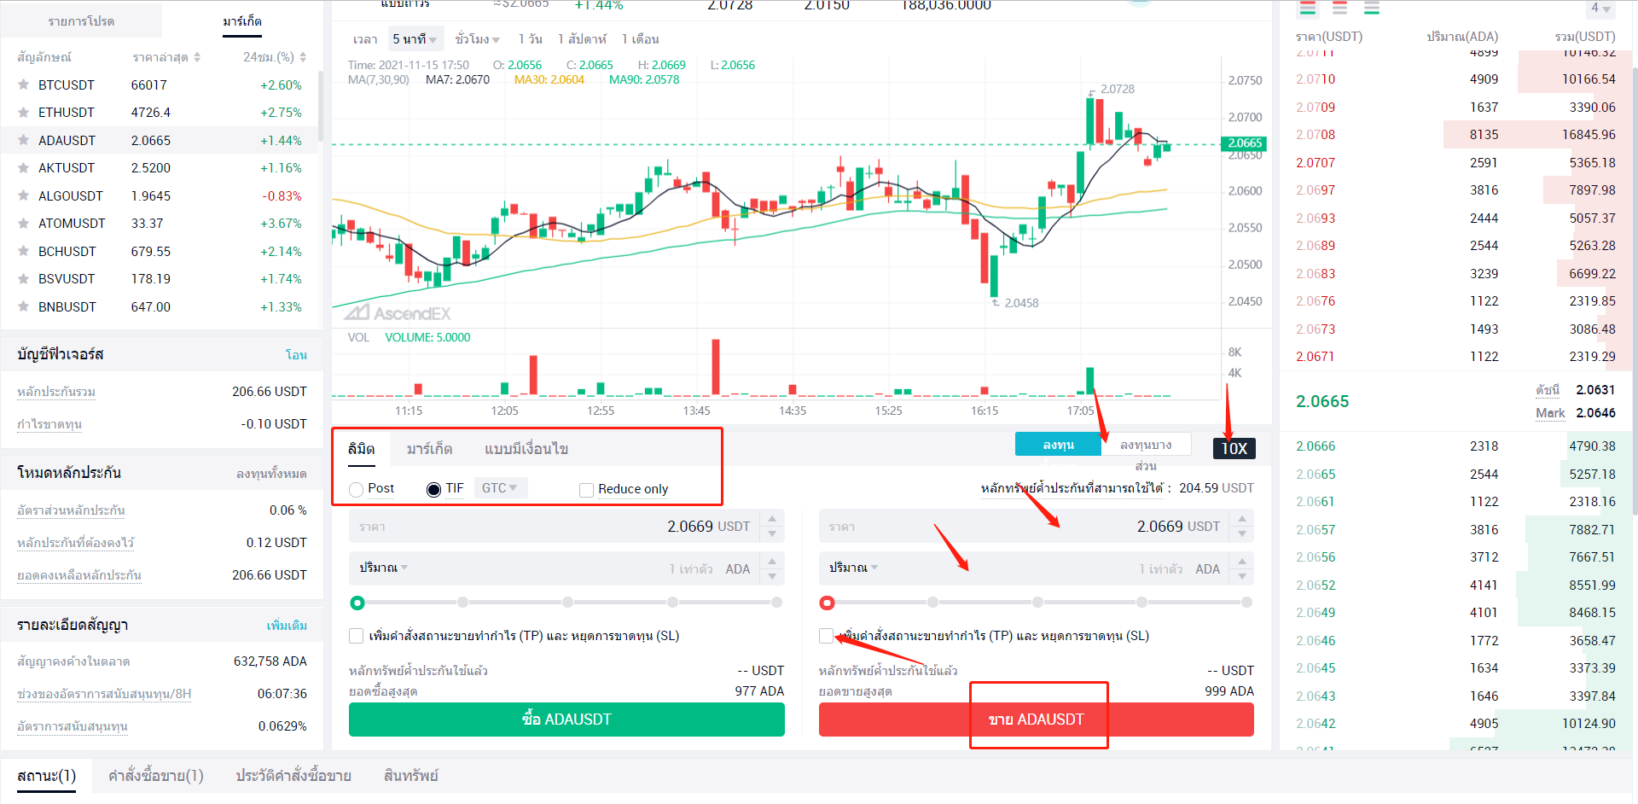The image size is (1638, 804).
Task: Switch margin mode to ลงทุน
Action: click(x=1058, y=444)
